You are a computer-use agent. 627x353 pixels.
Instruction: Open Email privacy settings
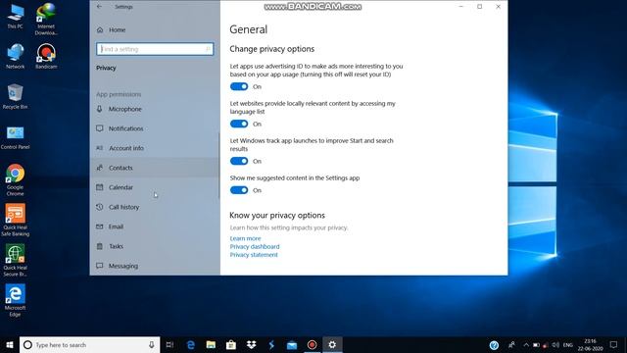(155, 227)
